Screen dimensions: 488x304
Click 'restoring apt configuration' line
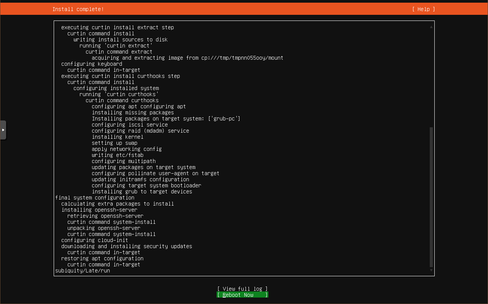tap(102, 258)
